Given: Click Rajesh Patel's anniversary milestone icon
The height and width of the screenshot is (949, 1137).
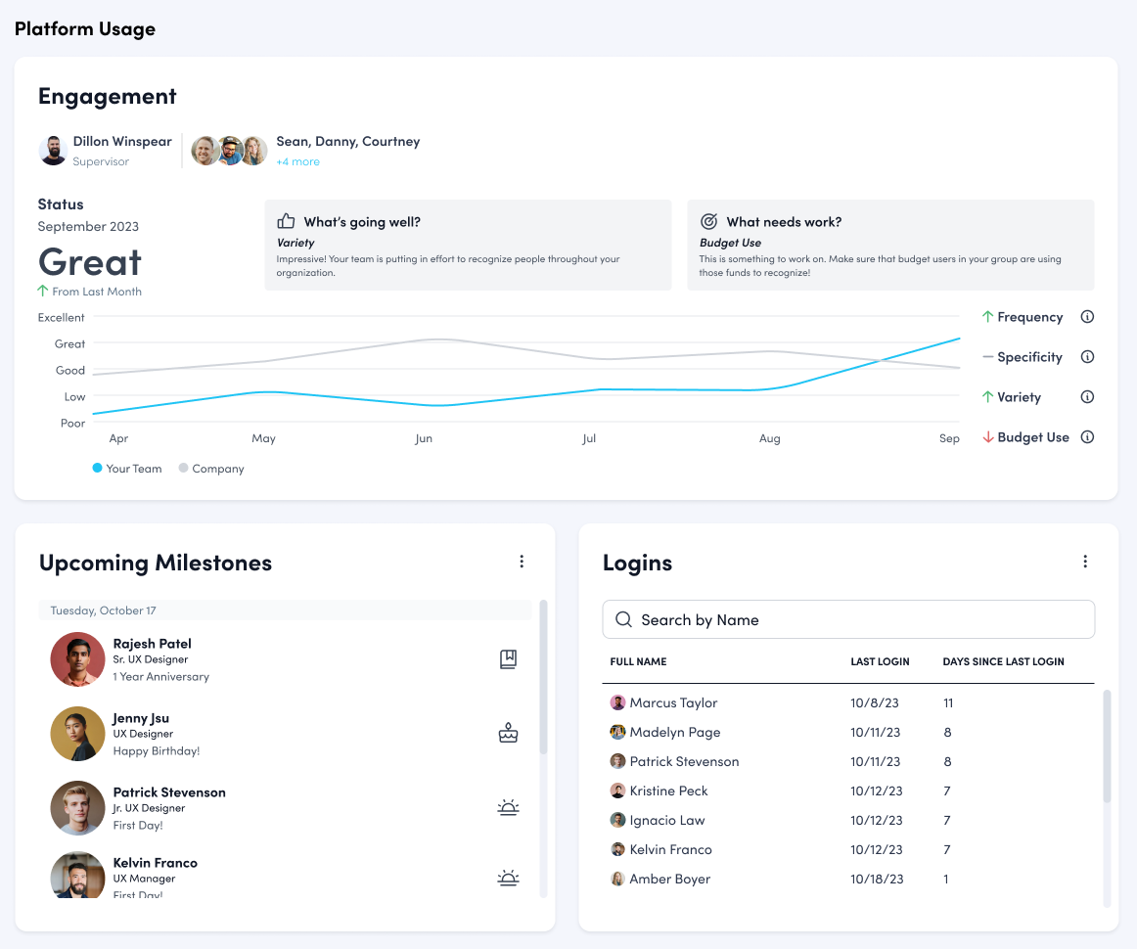Looking at the screenshot, I should coord(508,659).
